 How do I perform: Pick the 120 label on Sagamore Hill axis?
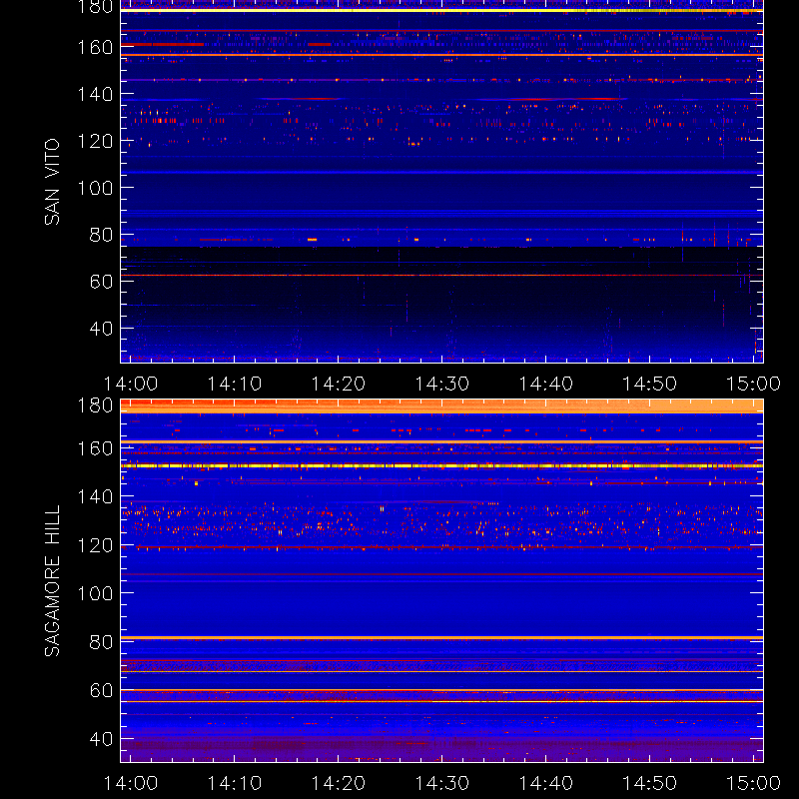95,545
